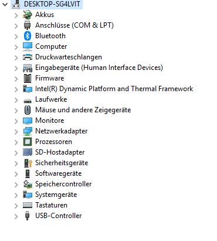217x241 pixels.
Task: Collapse the DESKTOP-SG4LVIT root node
Action: (5, 4)
